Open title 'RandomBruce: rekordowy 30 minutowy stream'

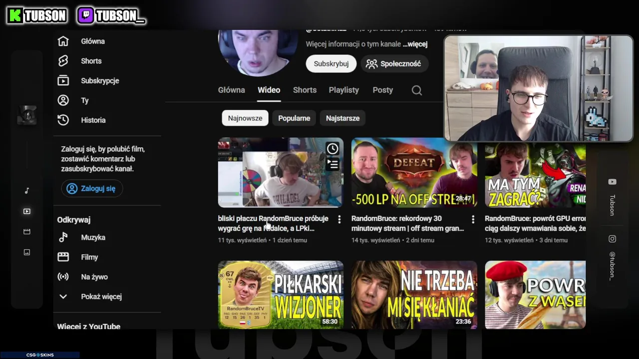pyautogui.click(x=407, y=223)
